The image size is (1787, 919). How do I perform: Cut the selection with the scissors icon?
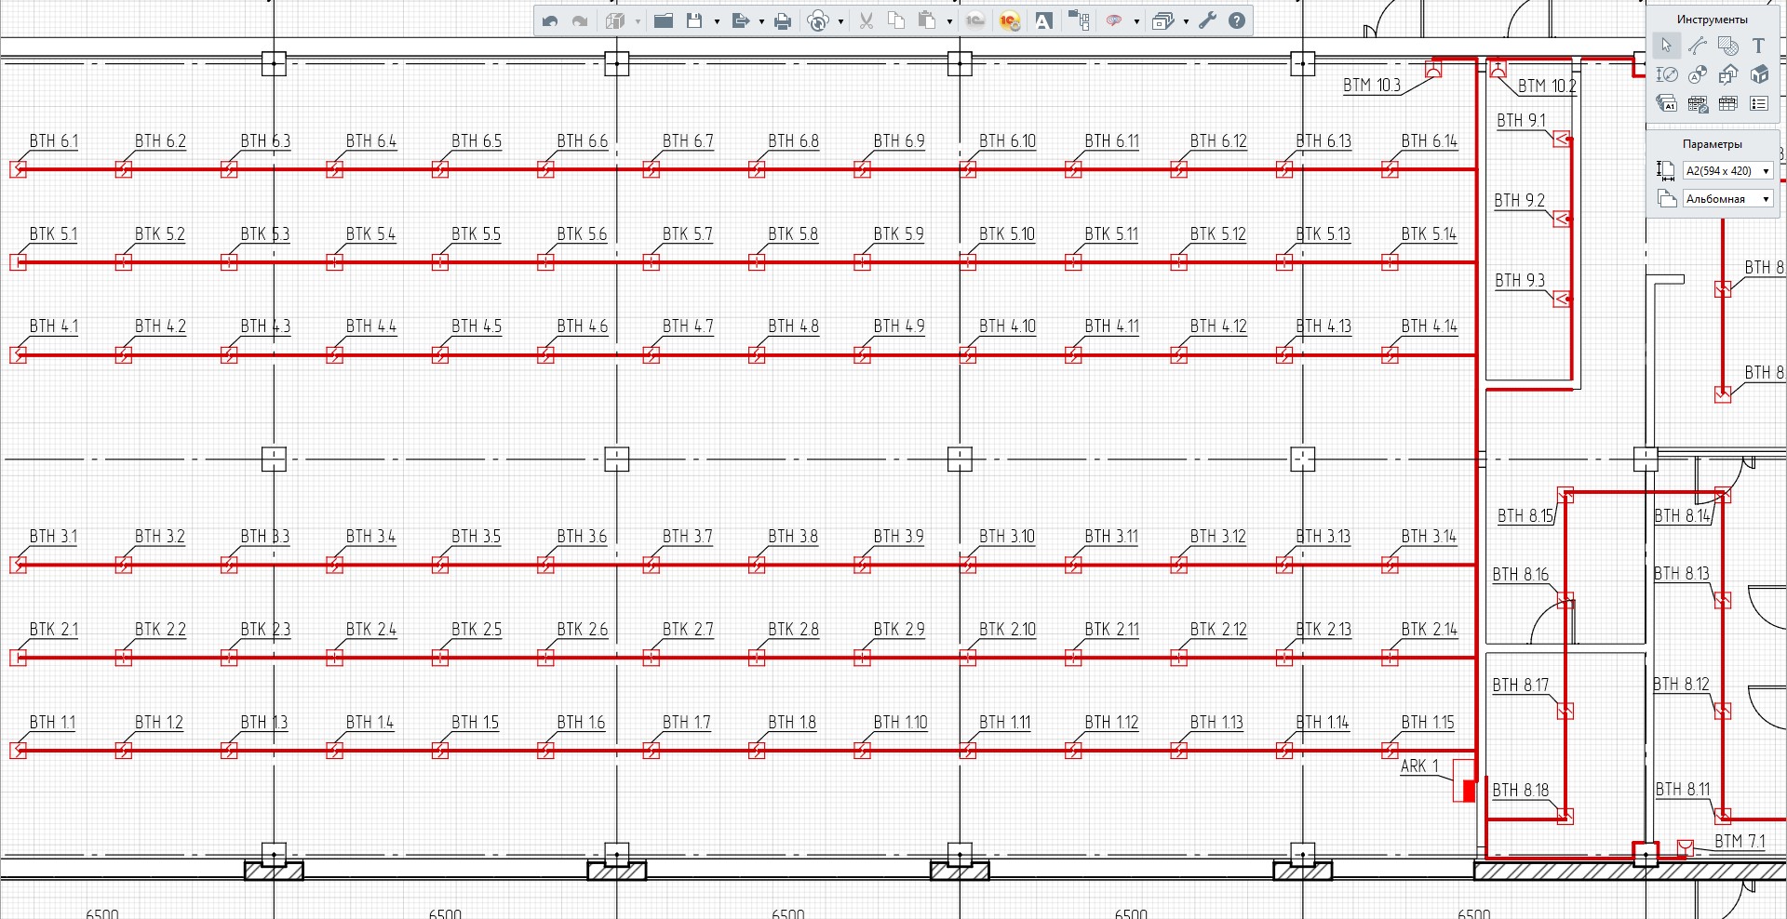point(867,20)
